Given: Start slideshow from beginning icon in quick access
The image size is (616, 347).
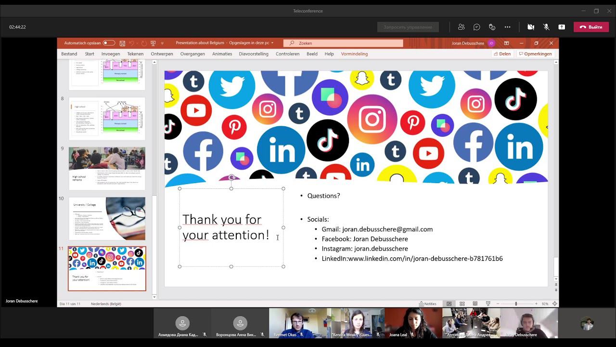Looking at the screenshot, I should pos(153,43).
